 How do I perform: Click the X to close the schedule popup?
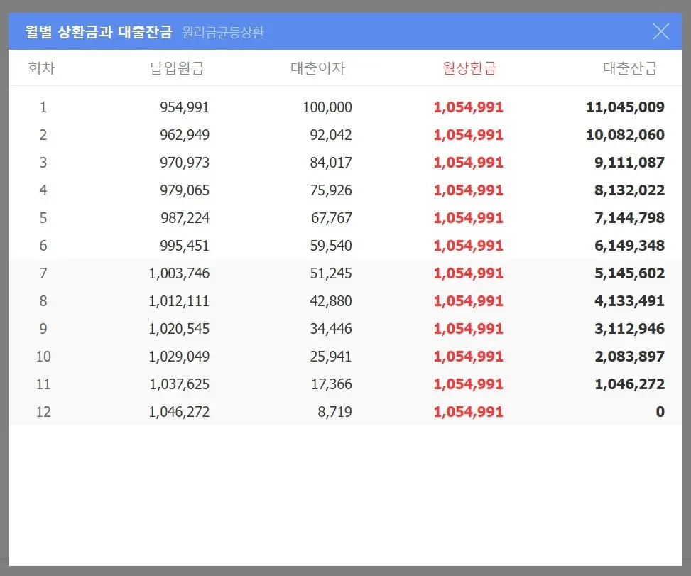point(660,31)
